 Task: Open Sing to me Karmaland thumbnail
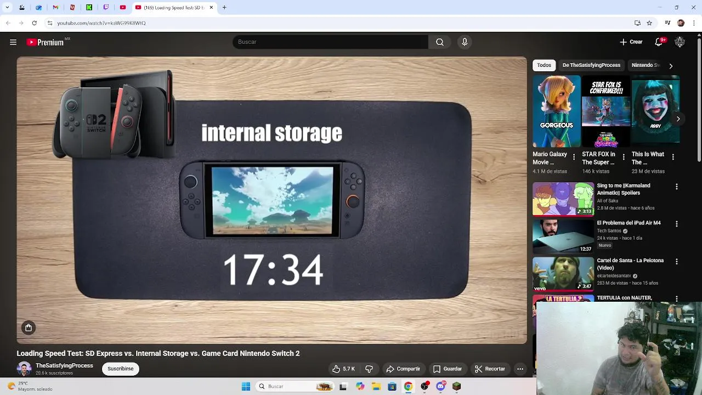coord(563,199)
